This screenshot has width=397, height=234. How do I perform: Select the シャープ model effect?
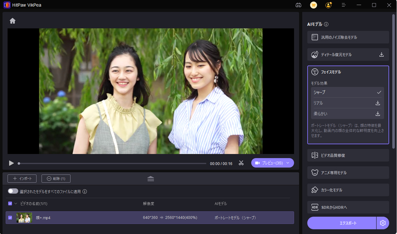tap(347, 93)
